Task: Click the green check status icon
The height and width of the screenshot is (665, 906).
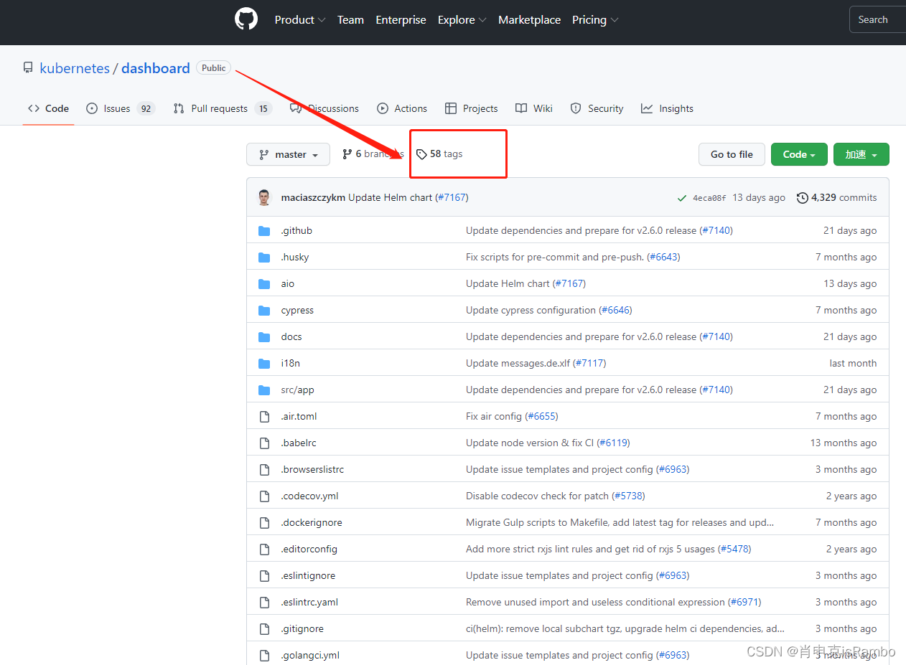Action: tap(682, 198)
